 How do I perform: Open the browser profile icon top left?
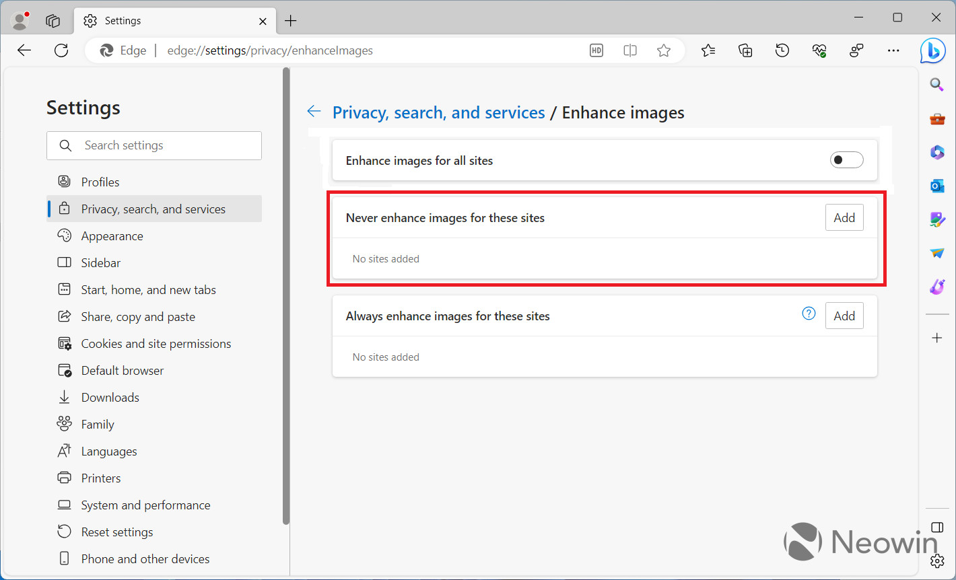(x=20, y=20)
